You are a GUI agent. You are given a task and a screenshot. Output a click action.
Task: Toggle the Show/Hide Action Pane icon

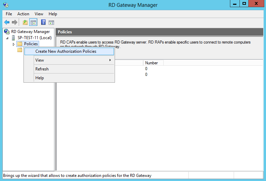51,22
